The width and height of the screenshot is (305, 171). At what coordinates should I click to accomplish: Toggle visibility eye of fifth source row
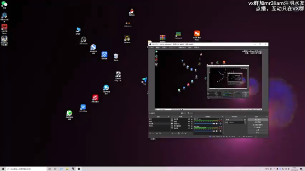(x=189, y=128)
